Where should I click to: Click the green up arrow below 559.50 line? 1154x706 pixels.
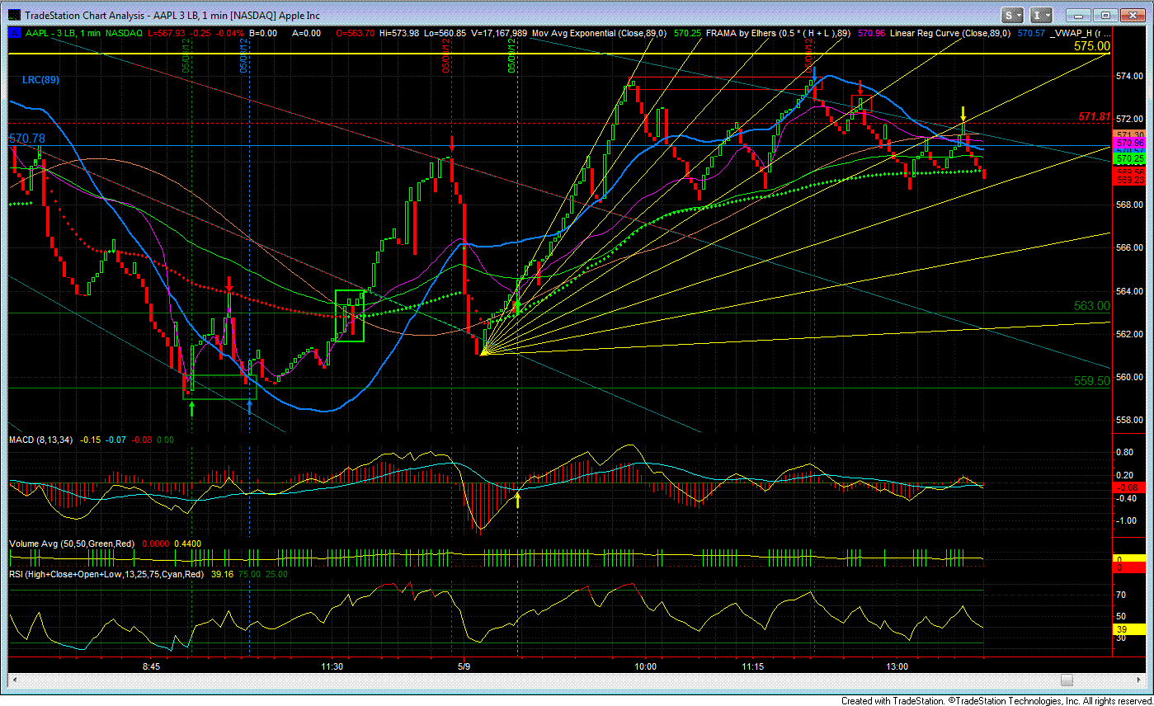click(x=191, y=408)
